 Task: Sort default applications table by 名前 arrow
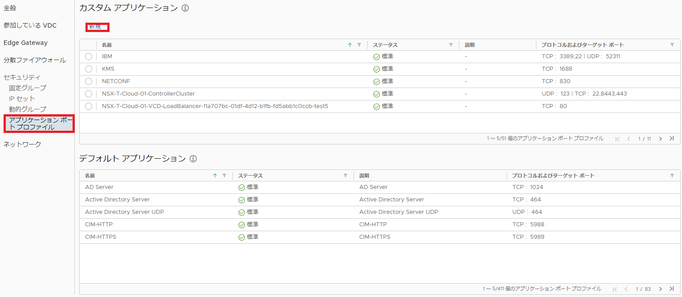(215, 176)
